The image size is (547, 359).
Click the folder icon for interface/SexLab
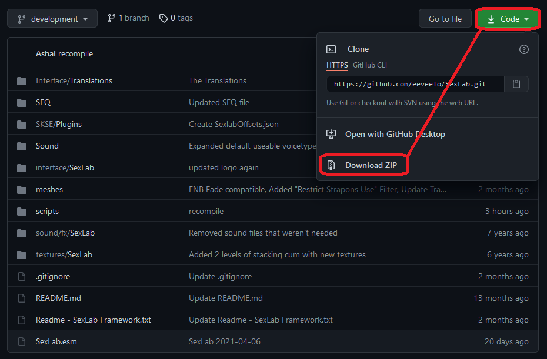click(22, 168)
